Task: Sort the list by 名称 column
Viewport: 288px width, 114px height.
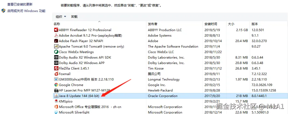Action: point(57,24)
